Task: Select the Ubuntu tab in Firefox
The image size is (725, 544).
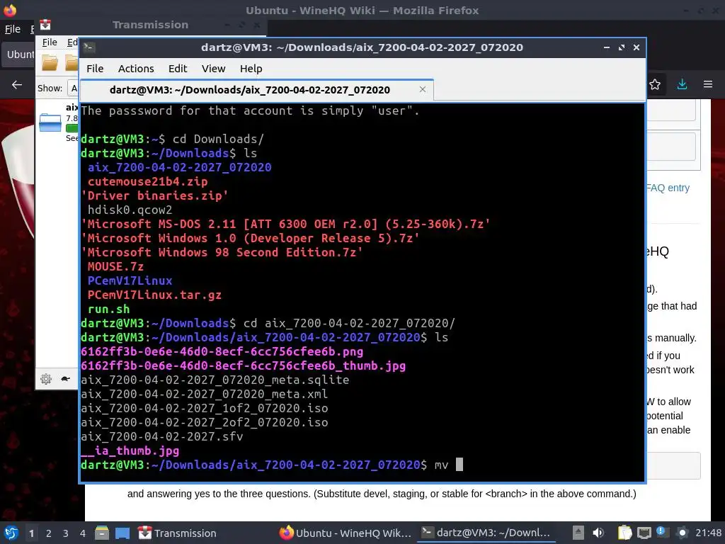Action: [18, 55]
